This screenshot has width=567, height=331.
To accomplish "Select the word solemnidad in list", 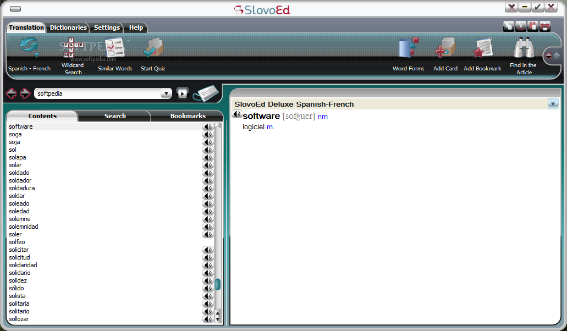I will [24, 227].
